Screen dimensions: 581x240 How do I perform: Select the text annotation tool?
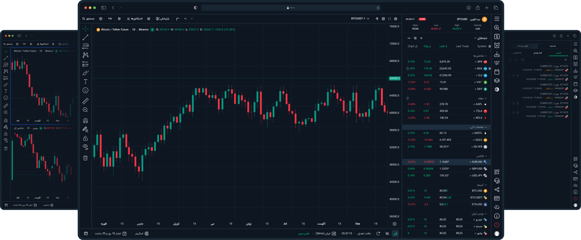tap(86, 82)
